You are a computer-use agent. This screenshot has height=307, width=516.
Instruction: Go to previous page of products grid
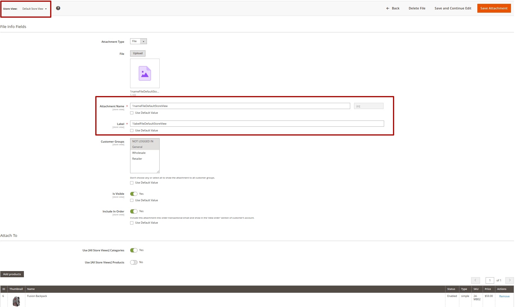[x=475, y=280]
